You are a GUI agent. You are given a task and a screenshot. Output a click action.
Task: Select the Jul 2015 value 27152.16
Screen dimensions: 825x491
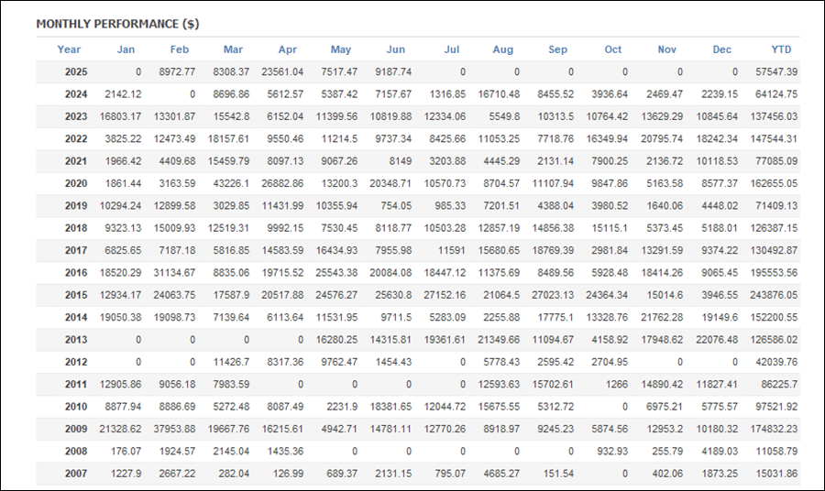[445, 295]
